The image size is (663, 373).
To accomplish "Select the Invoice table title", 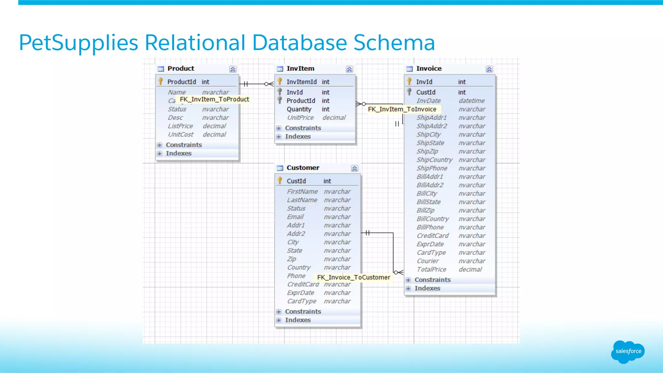I will click(429, 69).
